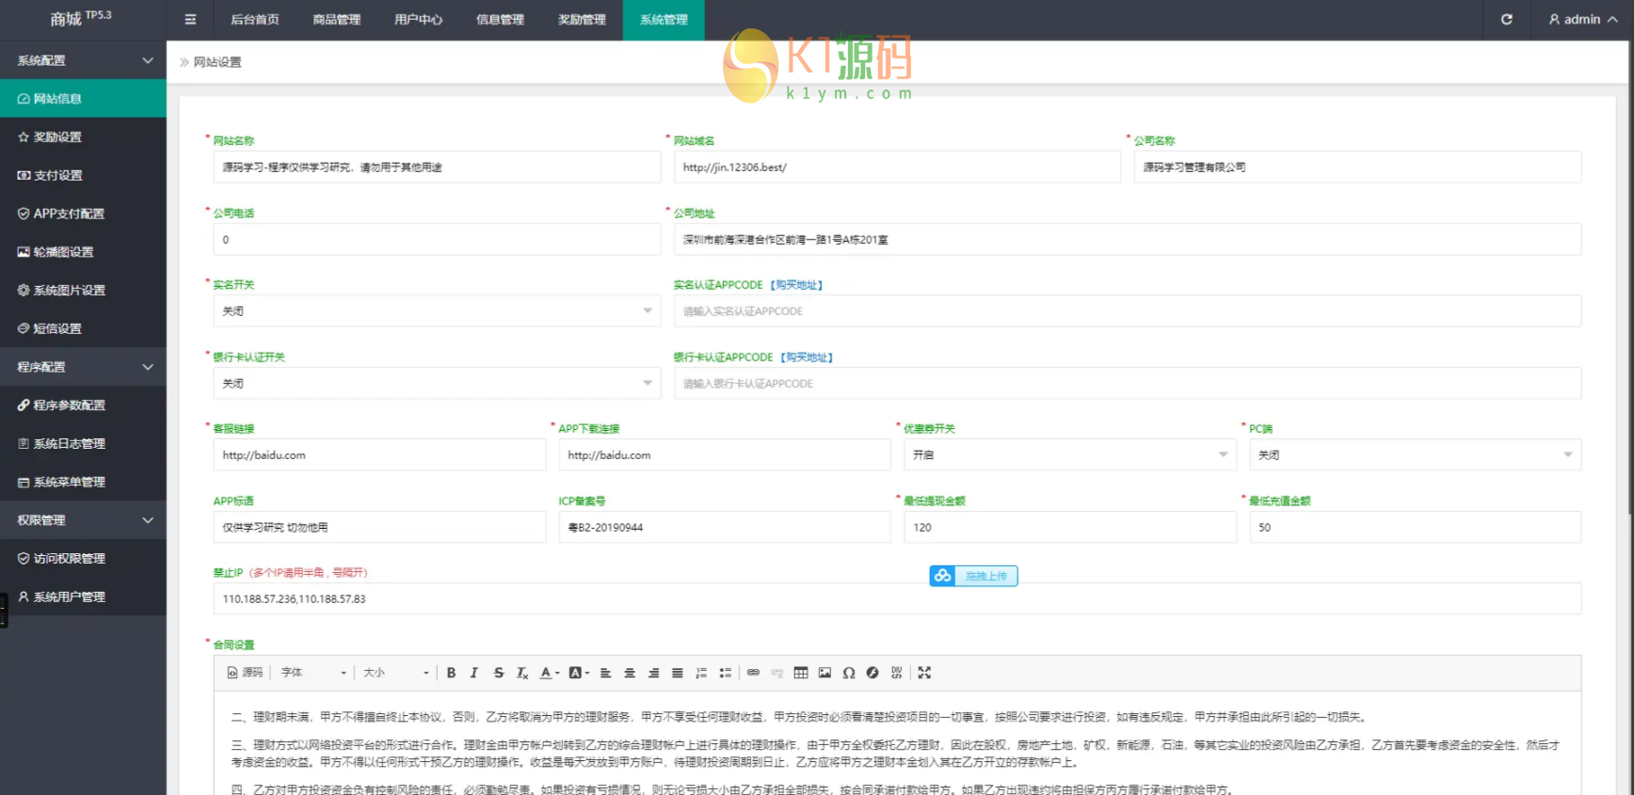Open the 程序参数配置 sidebar item
This screenshot has width=1634, height=795.
pos(83,405)
